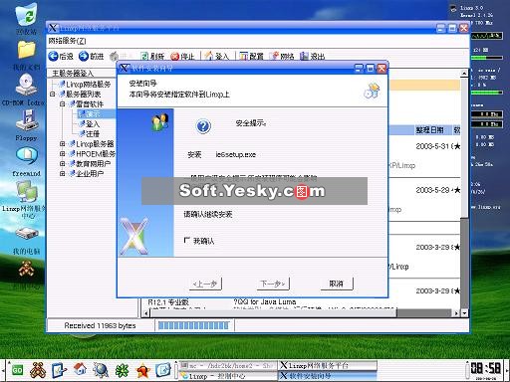Click the globe satellite icon in taskbar

click(x=101, y=370)
